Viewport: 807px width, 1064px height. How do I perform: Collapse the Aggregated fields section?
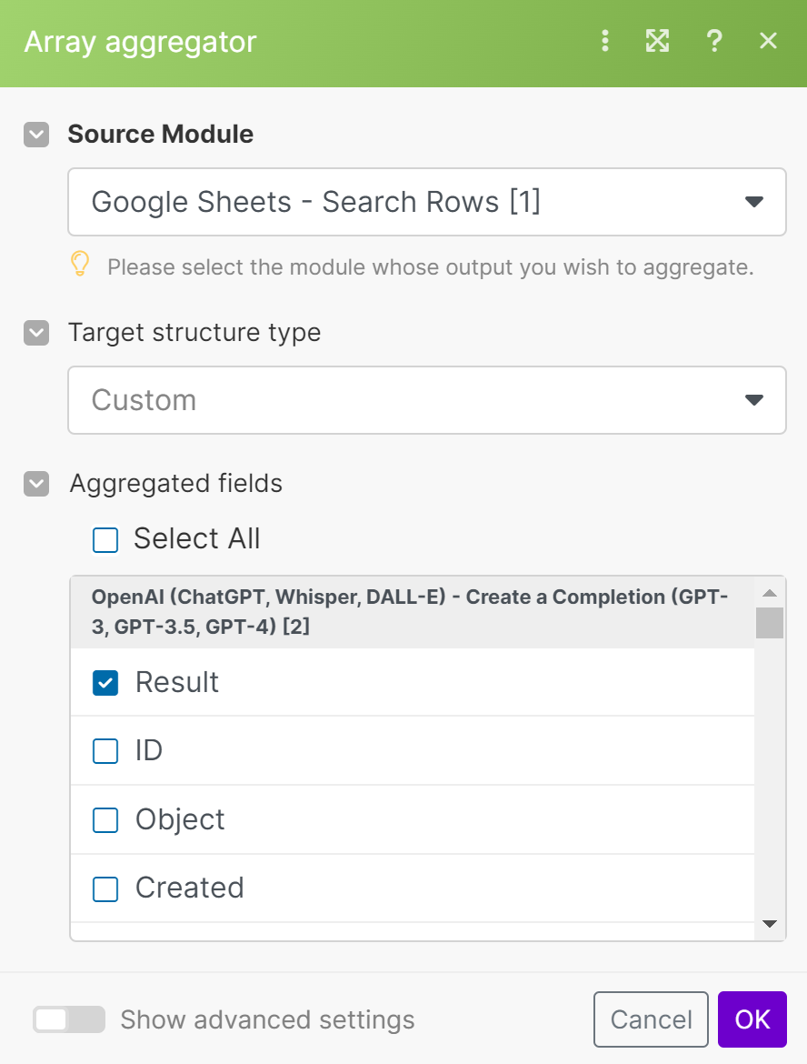36,483
